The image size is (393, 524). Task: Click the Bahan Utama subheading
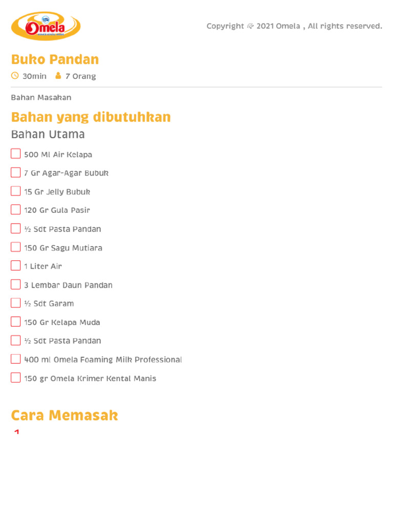(48, 135)
